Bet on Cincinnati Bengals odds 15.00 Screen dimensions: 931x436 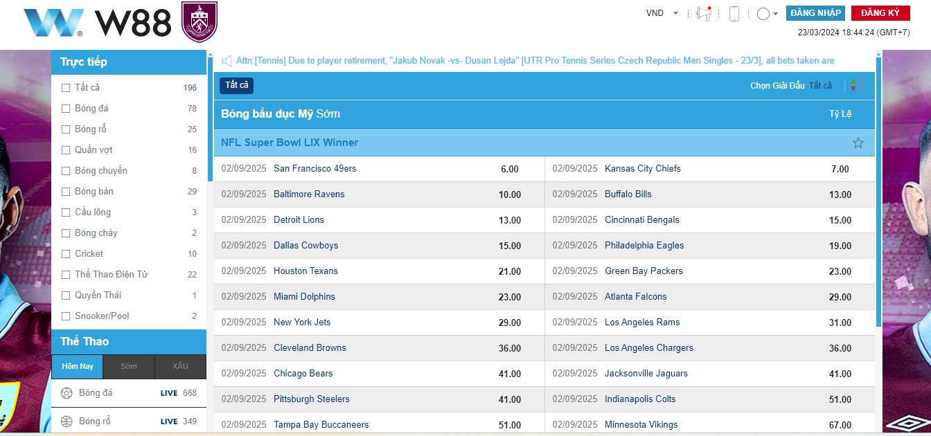coord(840,220)
